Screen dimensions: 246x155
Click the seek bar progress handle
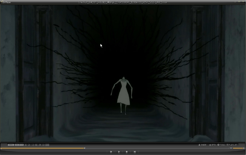coord(84,148)
